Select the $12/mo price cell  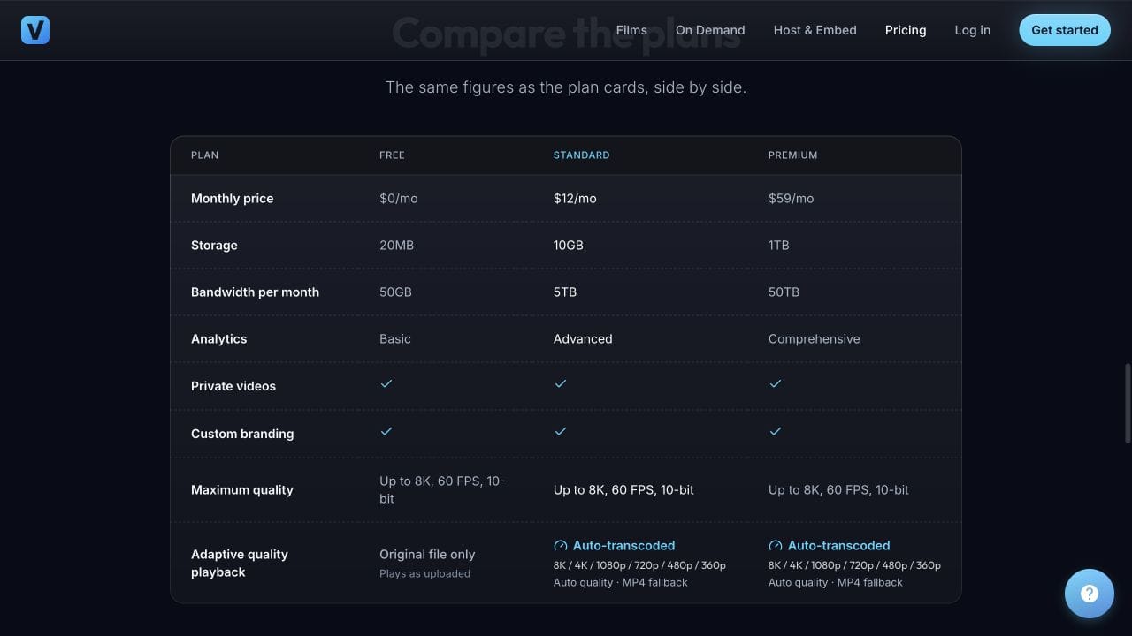(575, 199)
